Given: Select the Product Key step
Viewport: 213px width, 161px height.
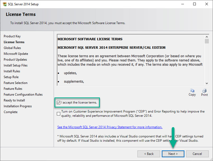Looking at the screenshot, I should pyautogui.click(x=12, y=36).
